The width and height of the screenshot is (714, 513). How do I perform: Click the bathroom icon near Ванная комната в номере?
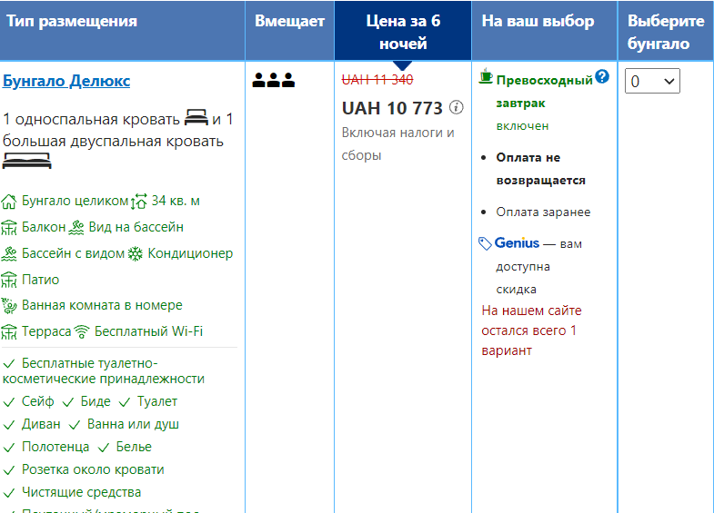10,306
